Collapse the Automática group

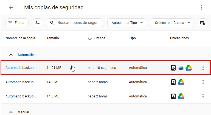(x=11, y=55)
